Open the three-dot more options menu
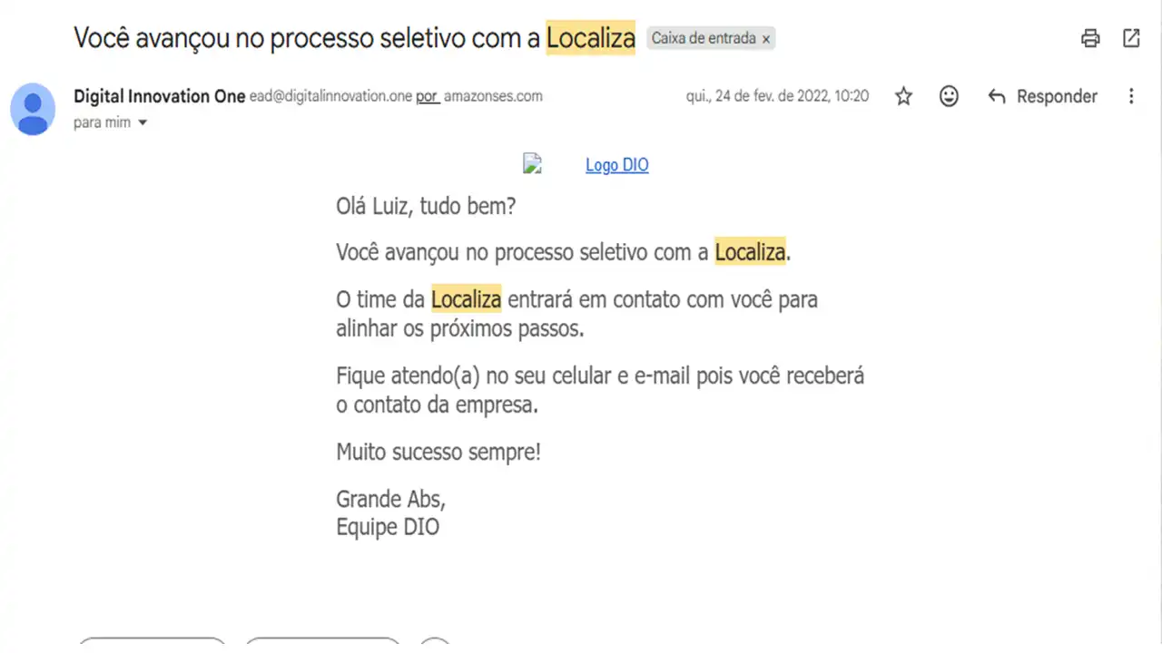 pyautogui.click(x=1131, y=96)
